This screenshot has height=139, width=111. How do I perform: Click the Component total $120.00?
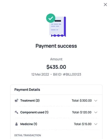tap(82, 112)
